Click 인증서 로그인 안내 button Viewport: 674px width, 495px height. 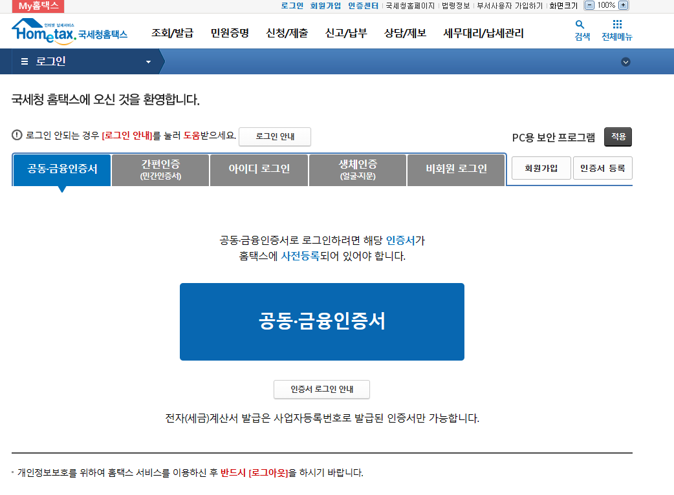[x=321, y=389]
